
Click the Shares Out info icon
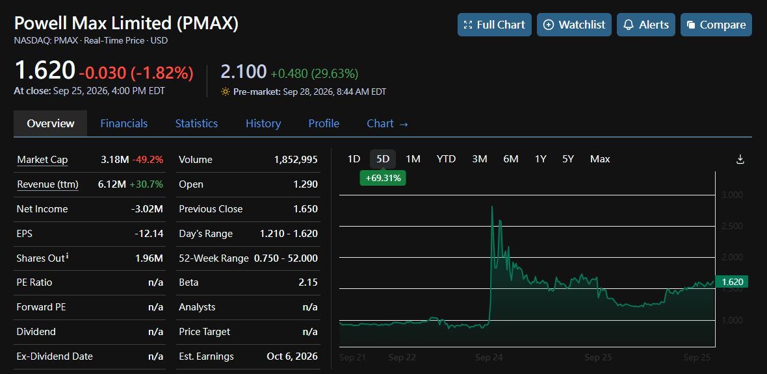(67, 256)
